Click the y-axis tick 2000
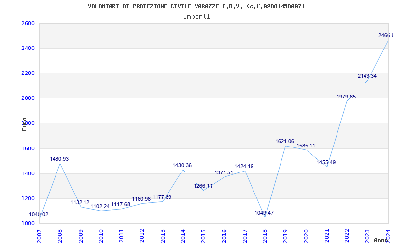This screenshot has width=393, height=245. (x=28, y=98)
